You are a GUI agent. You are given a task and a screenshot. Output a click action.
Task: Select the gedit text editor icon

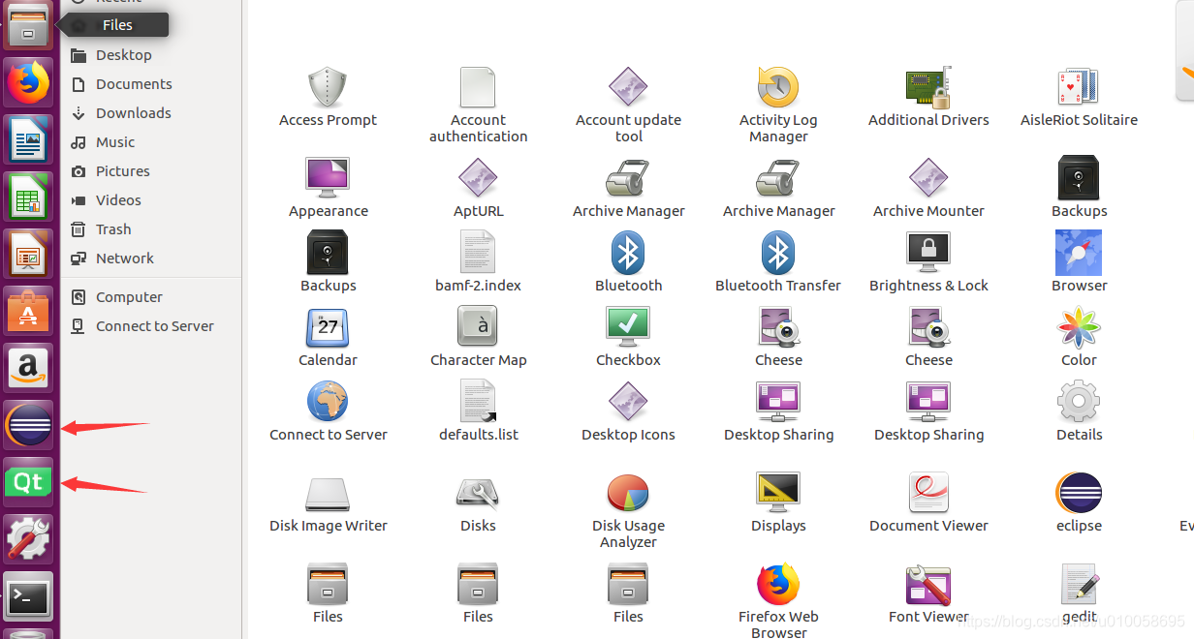pos(1079,584)
